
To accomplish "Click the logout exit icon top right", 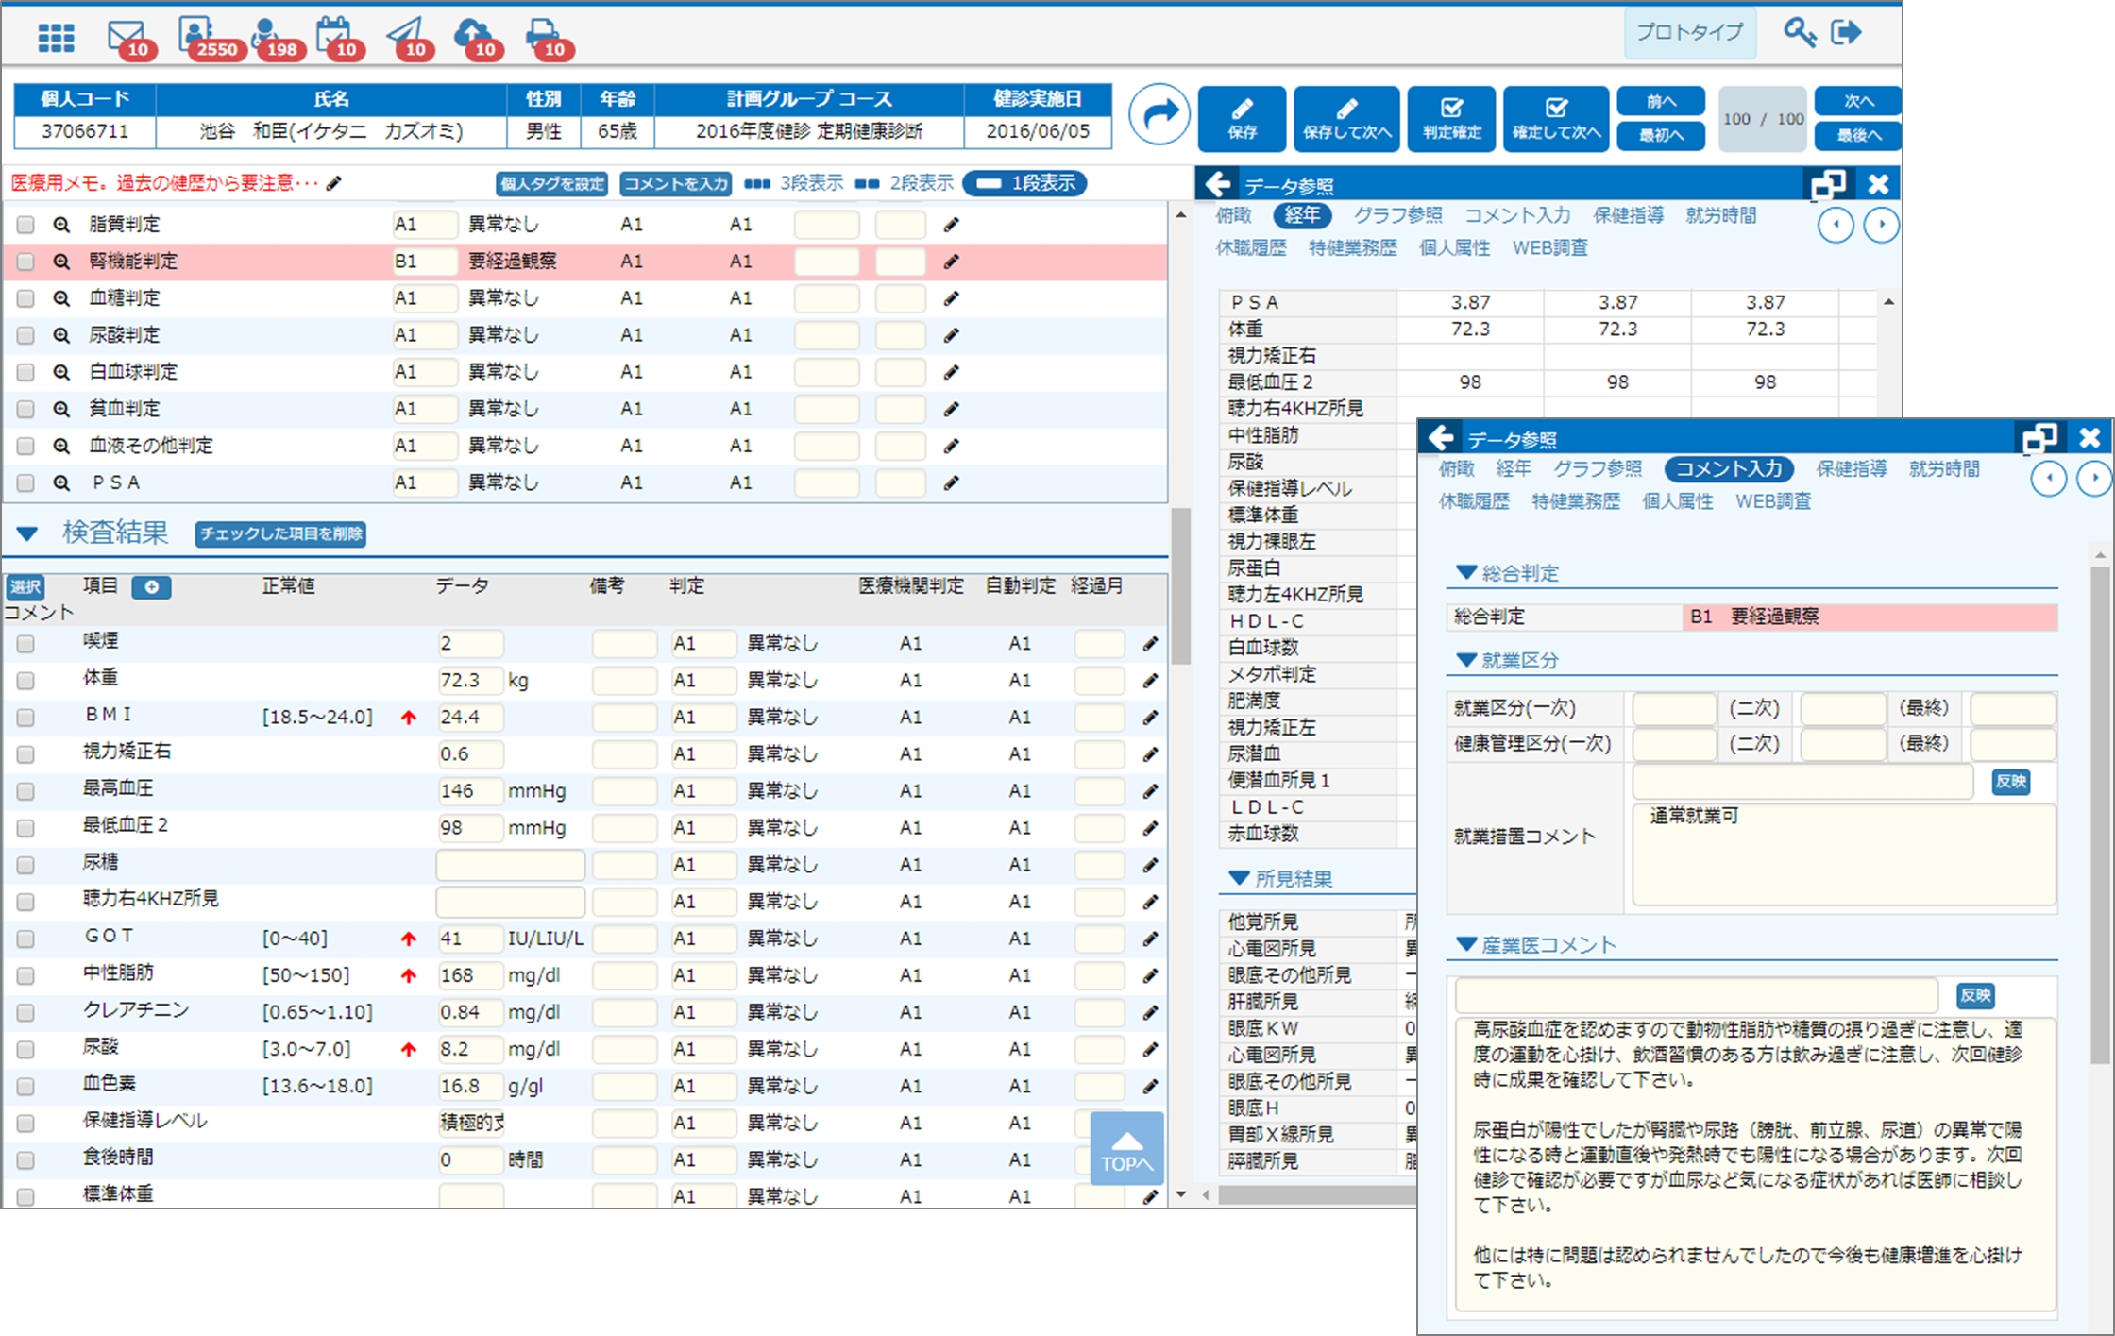I will tap(1846, 33).
